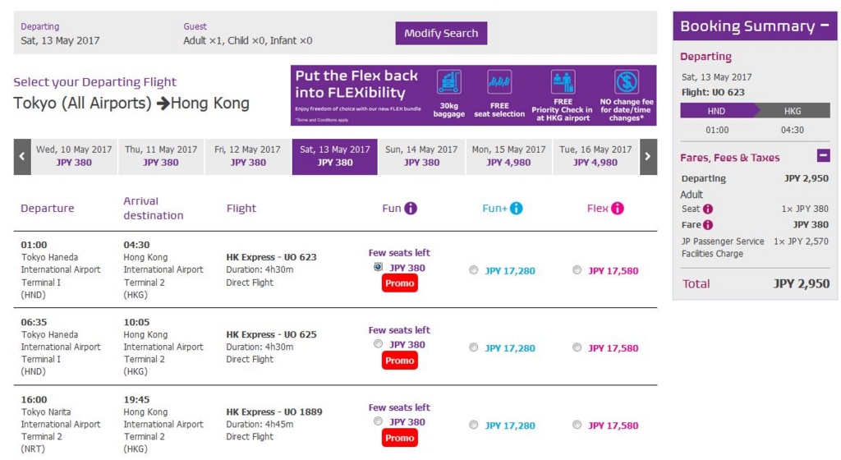
Task: Show earlier dates with left arrow
Action: (22, 157)
